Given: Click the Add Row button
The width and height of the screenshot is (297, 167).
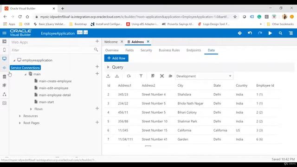Looking at the screenshot, I should 116,58.
